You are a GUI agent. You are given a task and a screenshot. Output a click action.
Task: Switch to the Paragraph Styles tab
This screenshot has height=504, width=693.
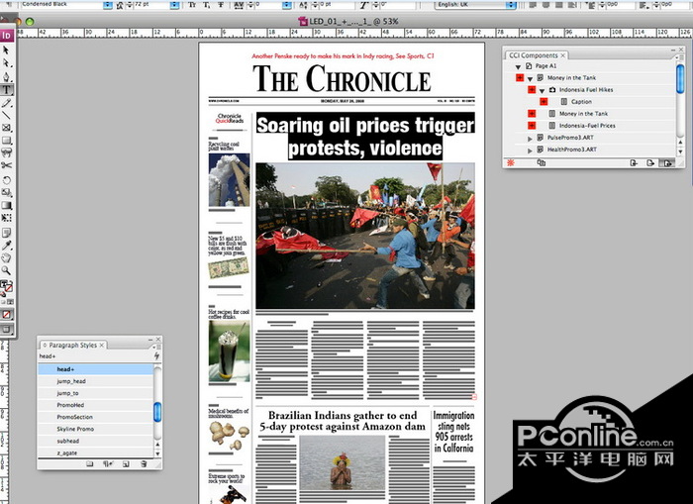pyautogui.click(x=73, y=345)
